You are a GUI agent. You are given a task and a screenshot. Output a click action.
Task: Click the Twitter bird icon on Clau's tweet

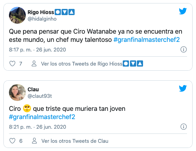tap(183, 88)
